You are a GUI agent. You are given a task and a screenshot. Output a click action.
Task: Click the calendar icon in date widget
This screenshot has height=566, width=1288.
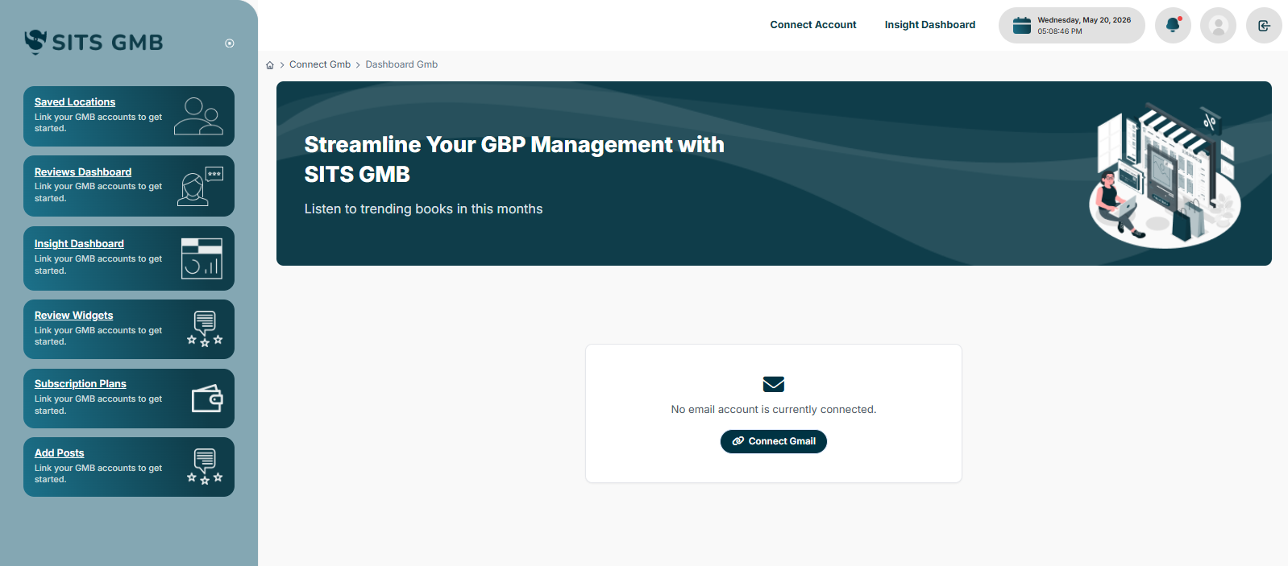pyautogui.click(x=1022, y=26)
